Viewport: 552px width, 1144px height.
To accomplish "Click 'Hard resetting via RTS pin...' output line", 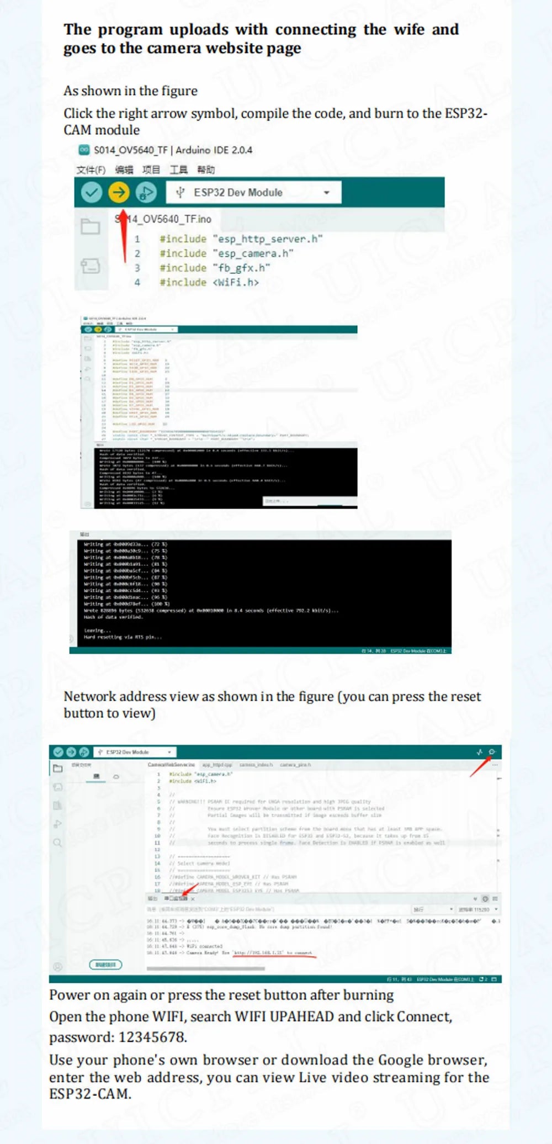I will tap(123, 637).
